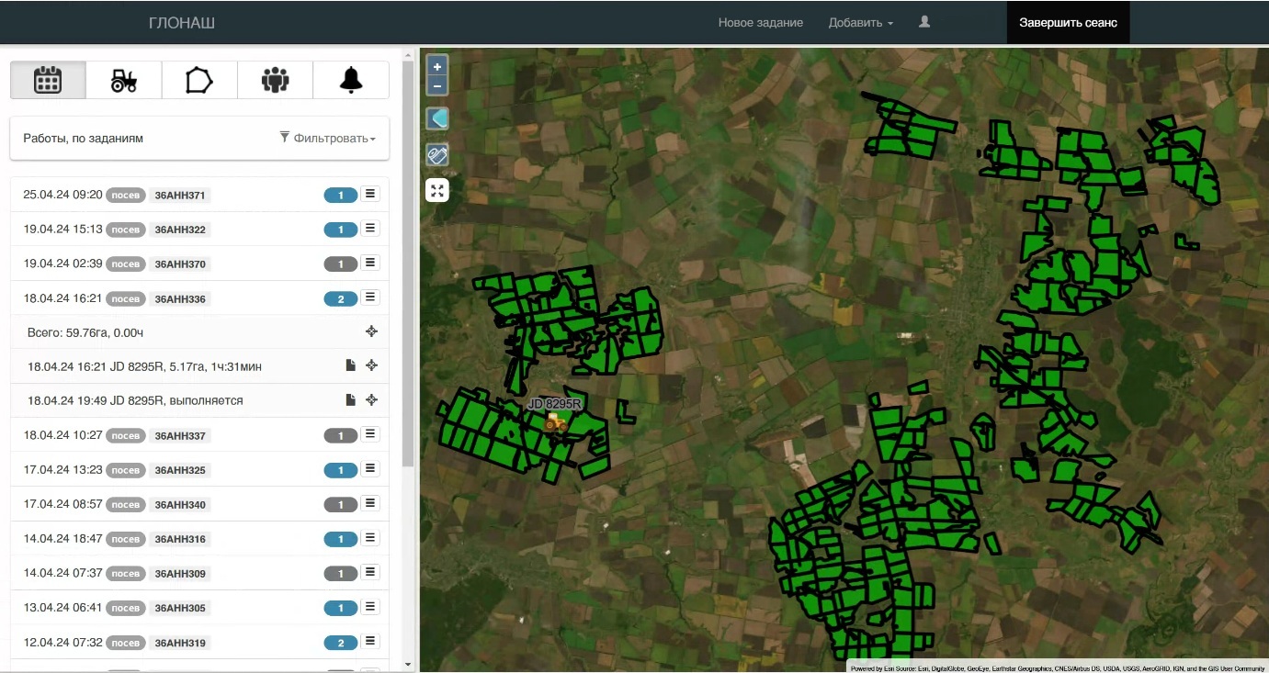Expand count badge of 36AHH322

coord(341,230)
